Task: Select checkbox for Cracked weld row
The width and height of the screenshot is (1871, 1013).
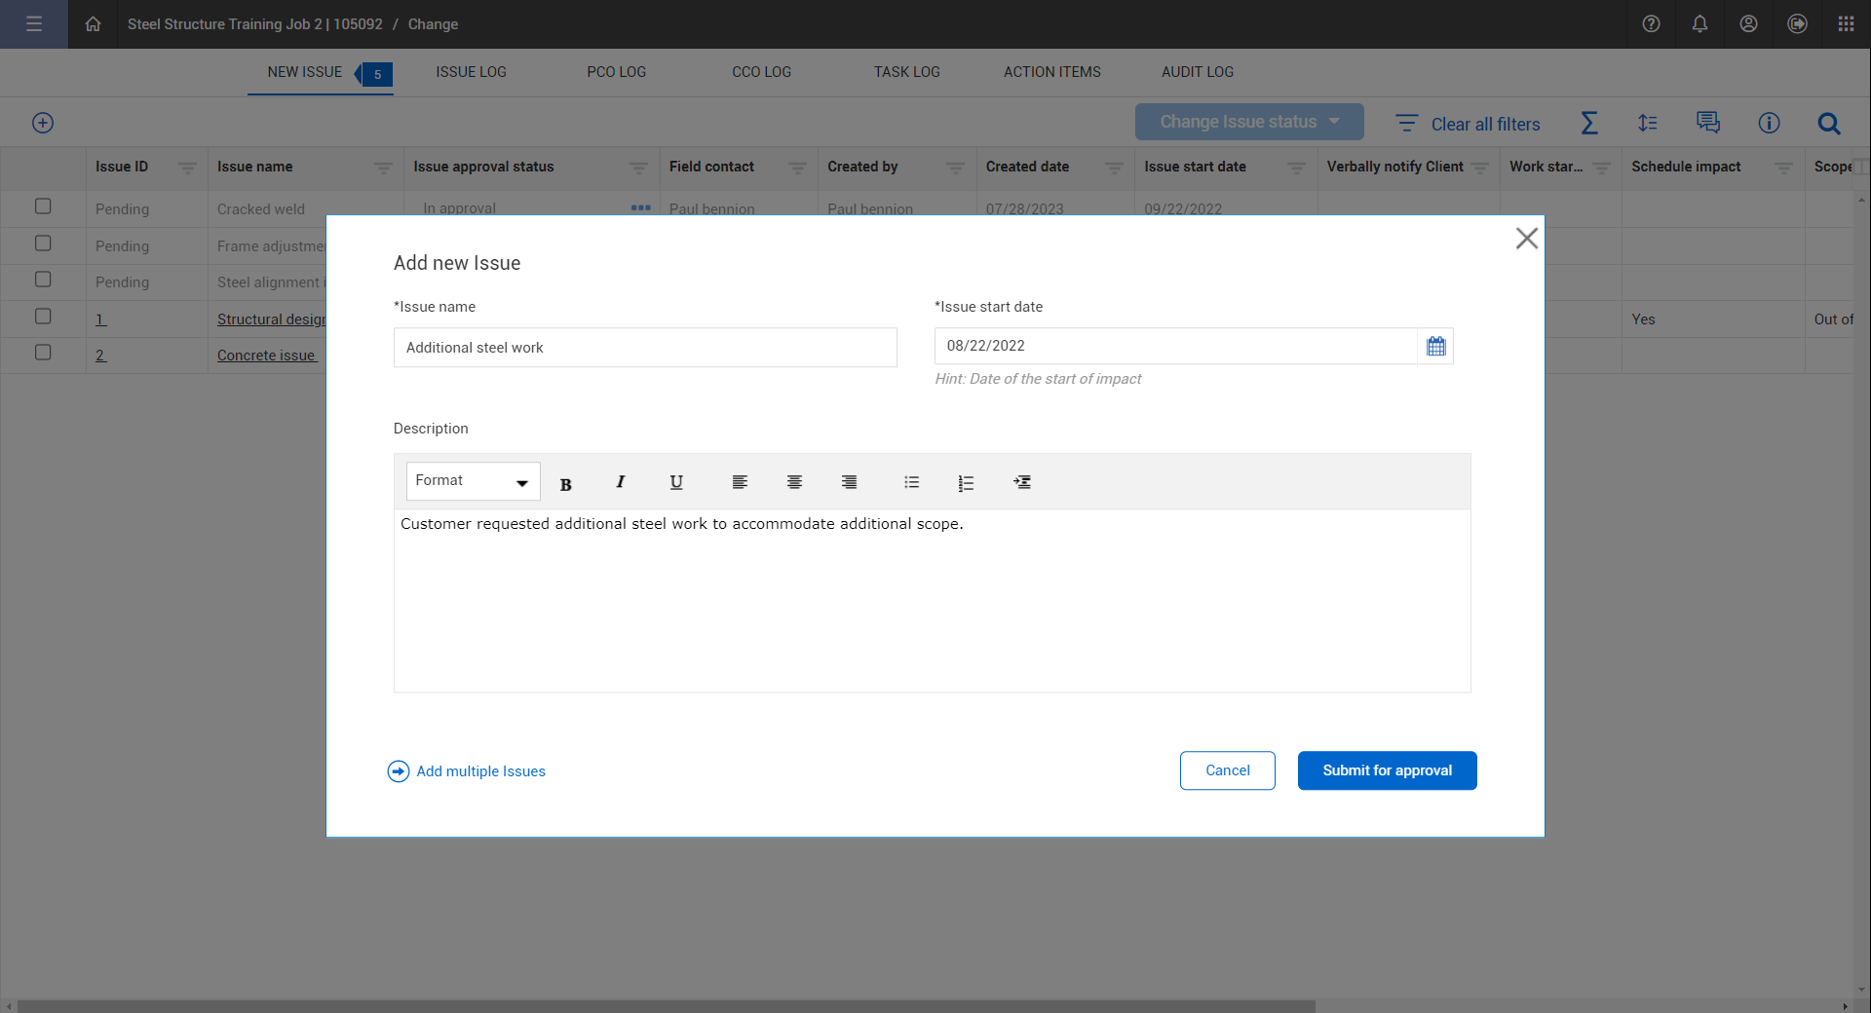Action: [x=43, y=206]
